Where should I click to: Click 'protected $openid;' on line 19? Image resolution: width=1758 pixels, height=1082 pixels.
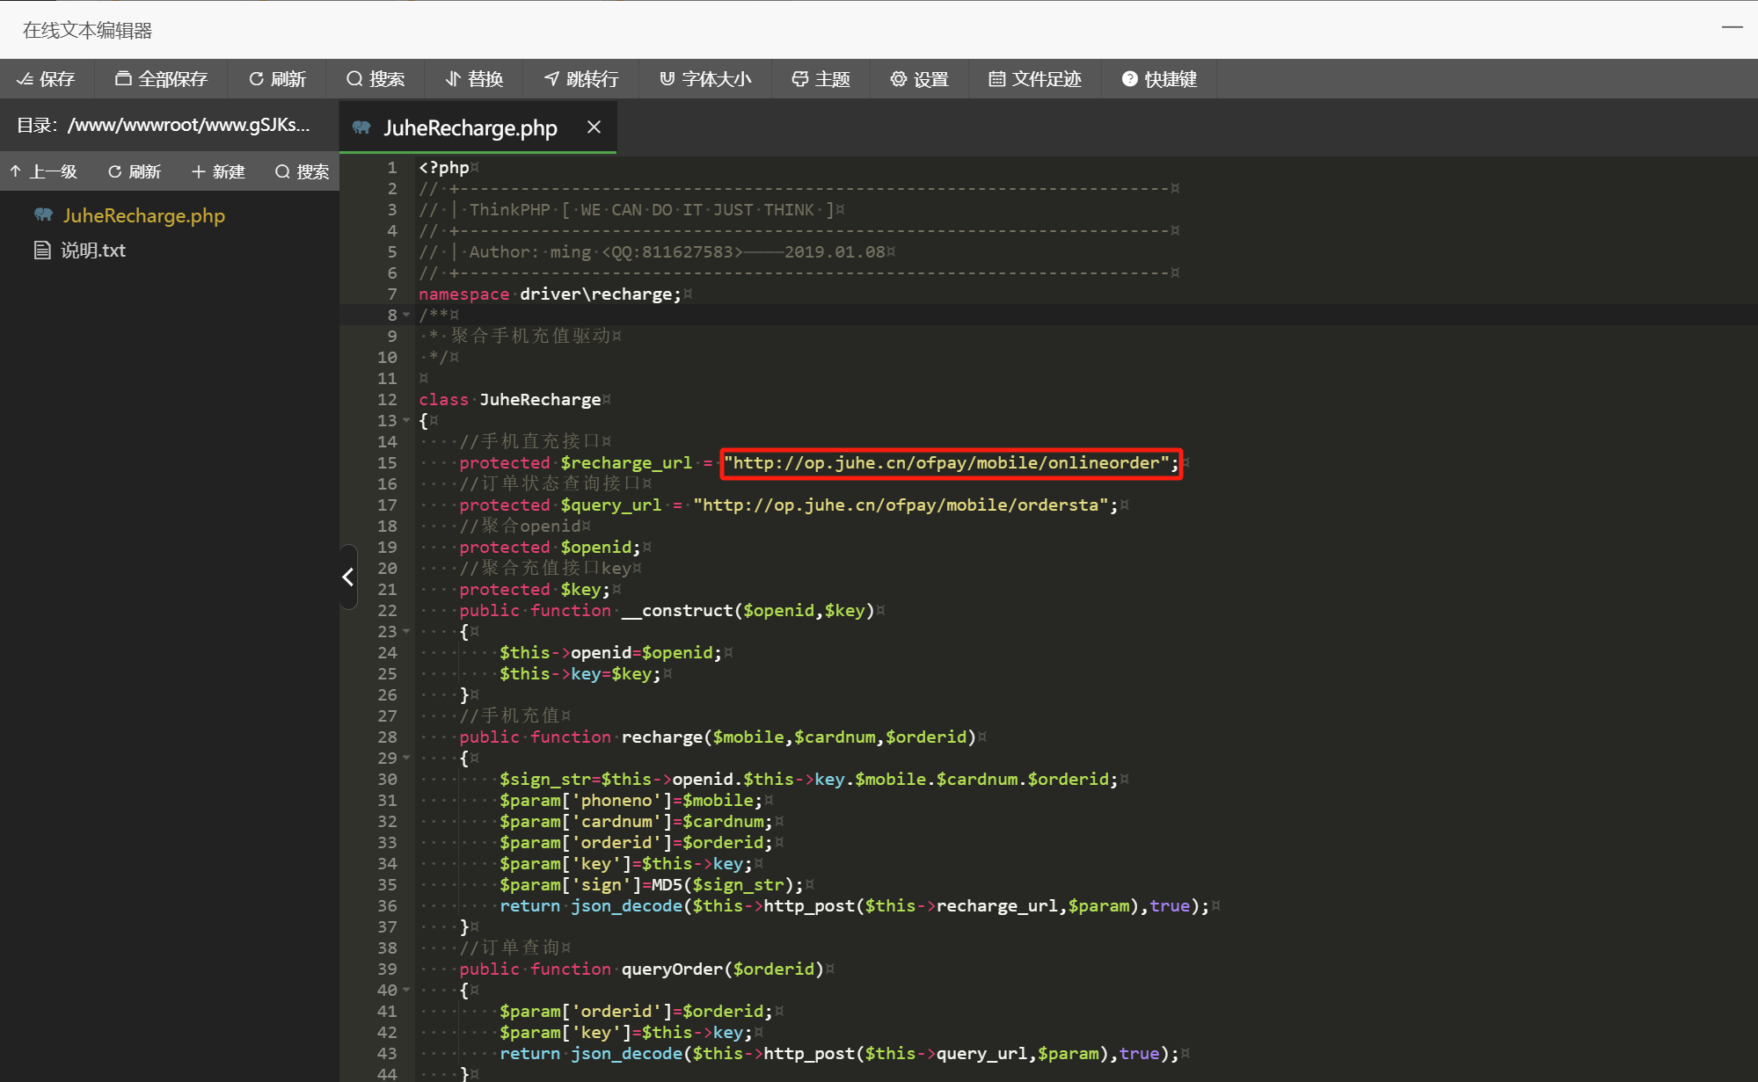(550, 547)
